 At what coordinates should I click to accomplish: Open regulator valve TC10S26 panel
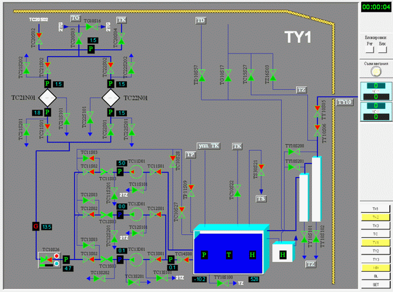(x=49, y=260)
